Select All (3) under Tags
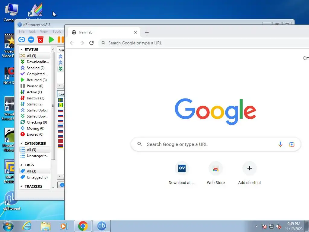This screenshot has height=232, width=309. pos(35,171)
